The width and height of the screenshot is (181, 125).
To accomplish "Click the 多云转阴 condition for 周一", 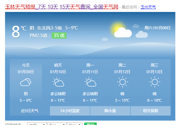I will pos(90,94).
